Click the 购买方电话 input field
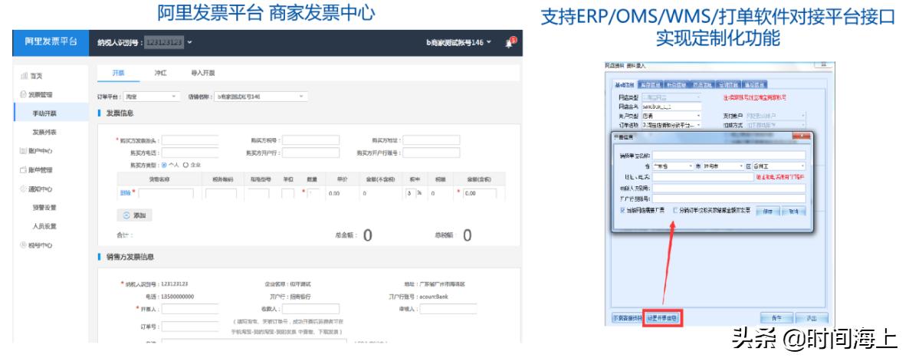The height and width of the screenshot is (361, 909). (x=190, y=153)
